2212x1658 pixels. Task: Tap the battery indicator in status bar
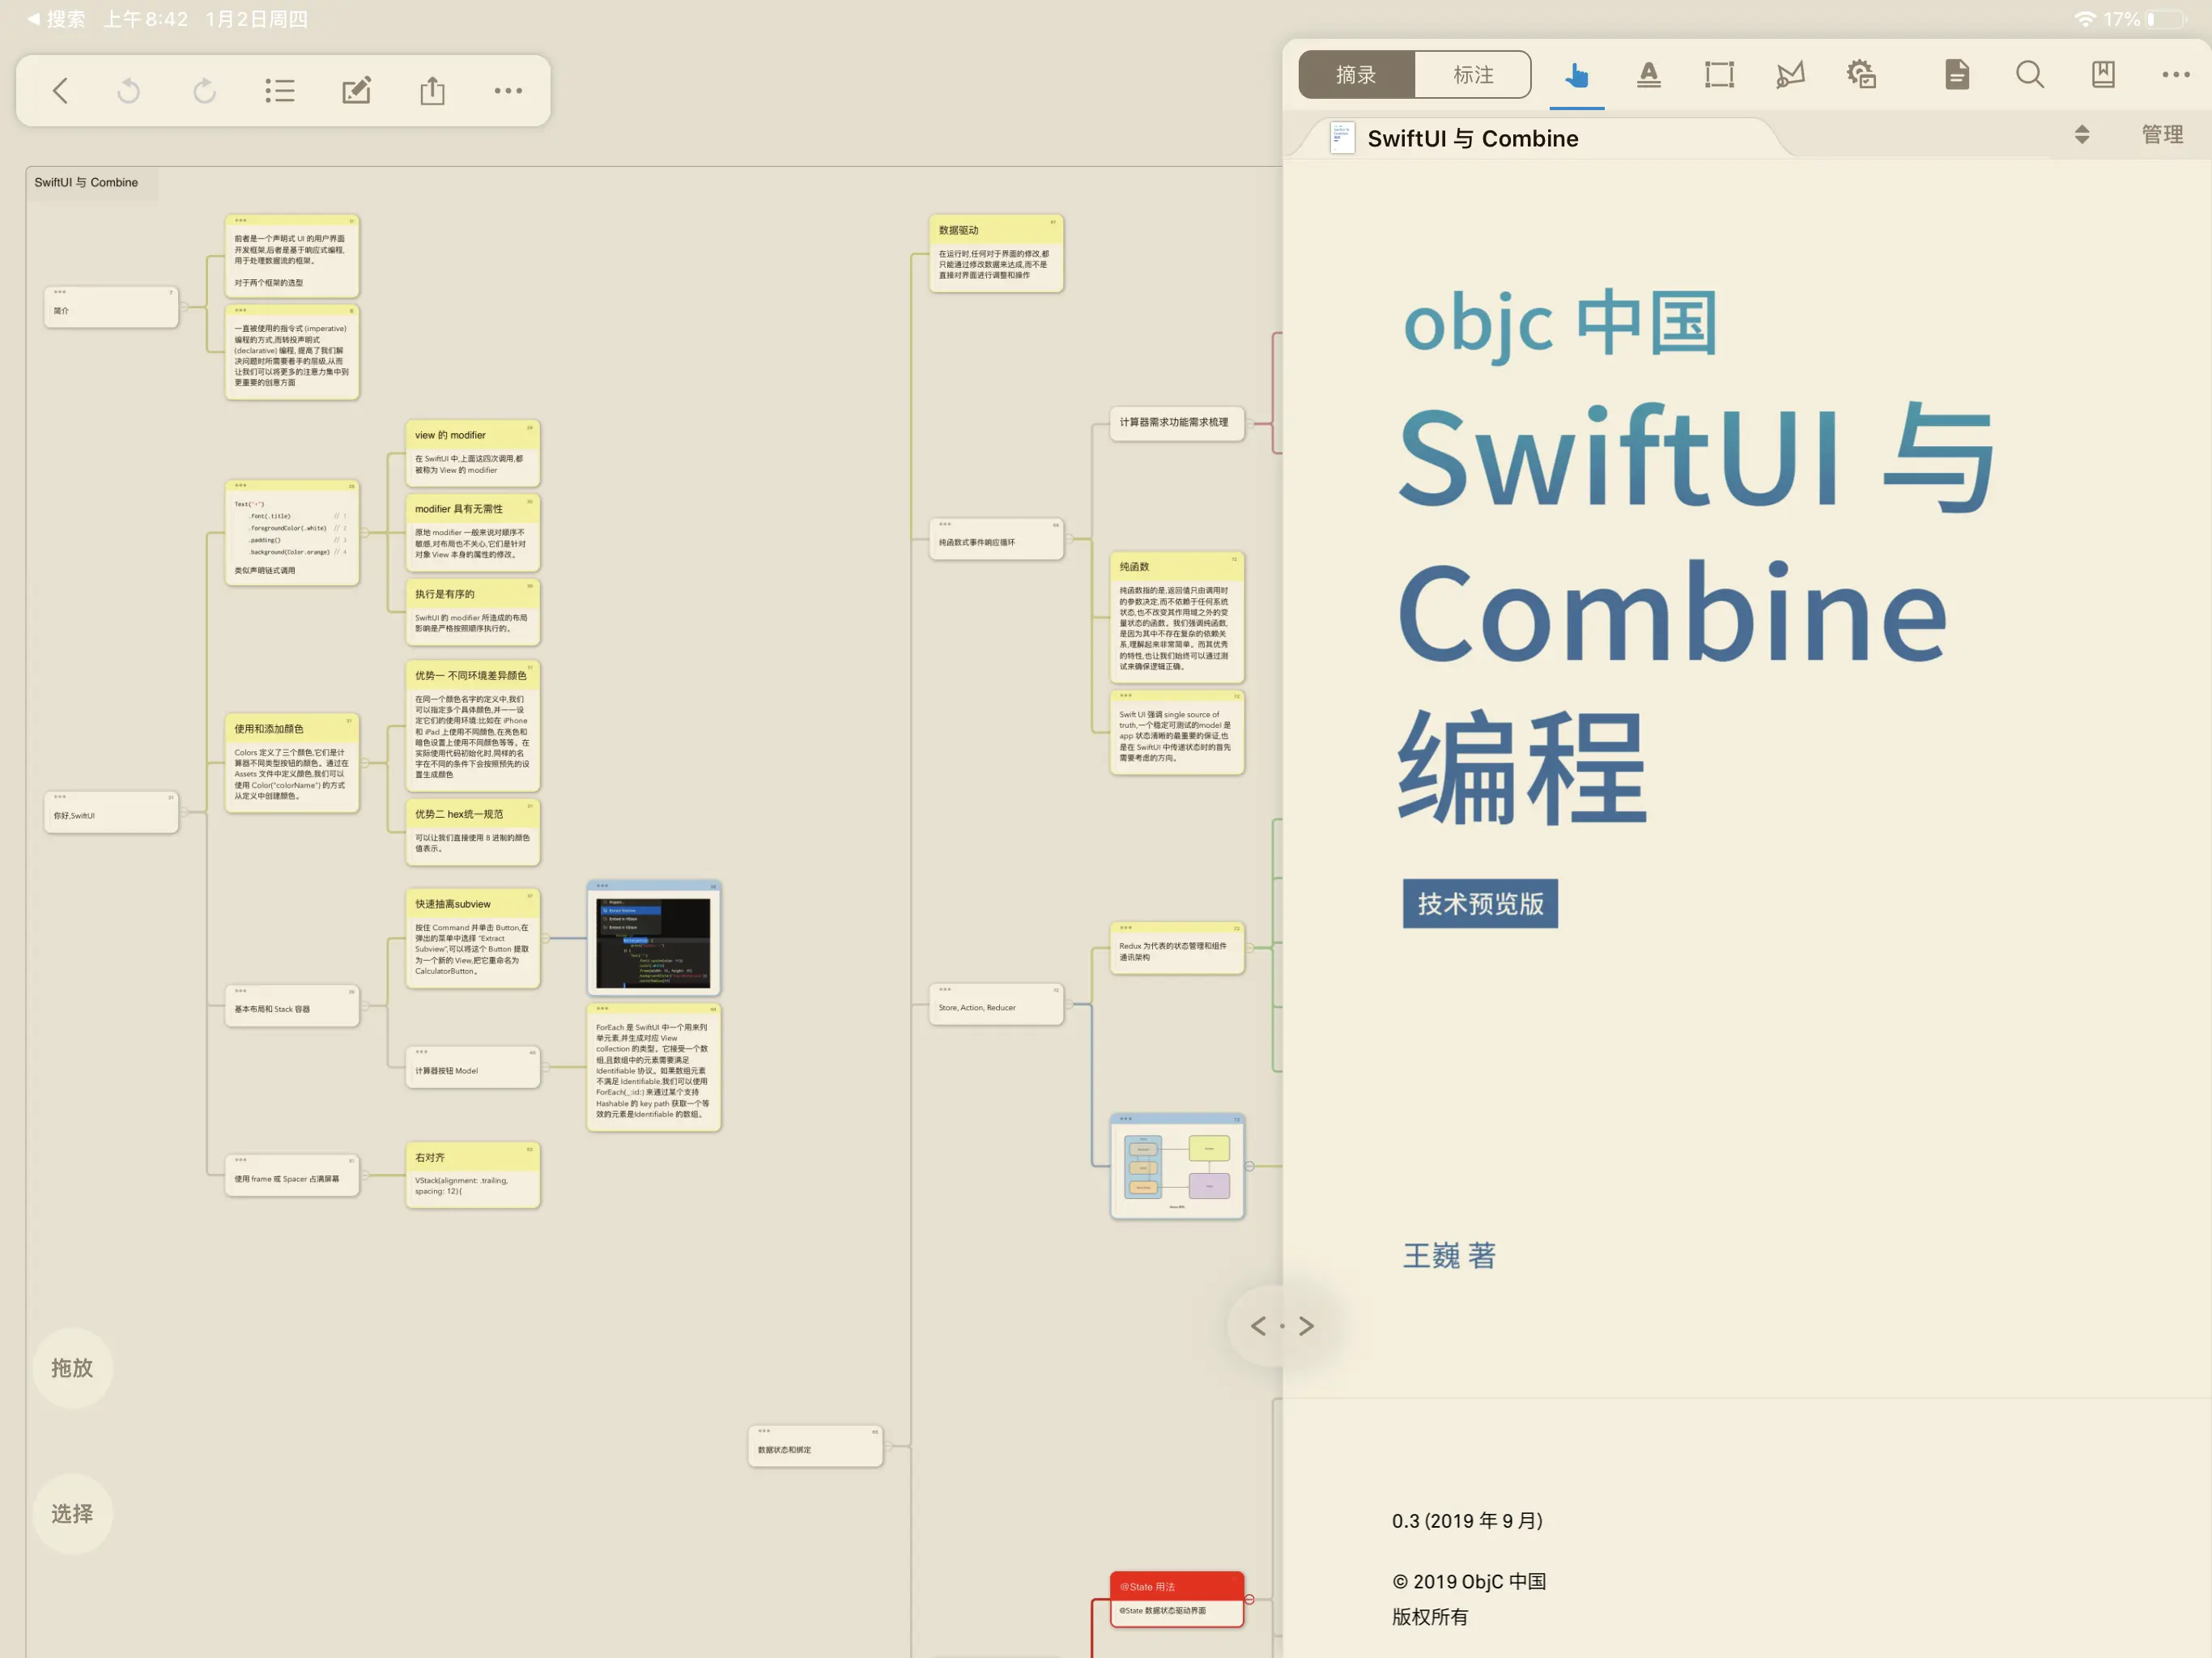[2166, 19]
